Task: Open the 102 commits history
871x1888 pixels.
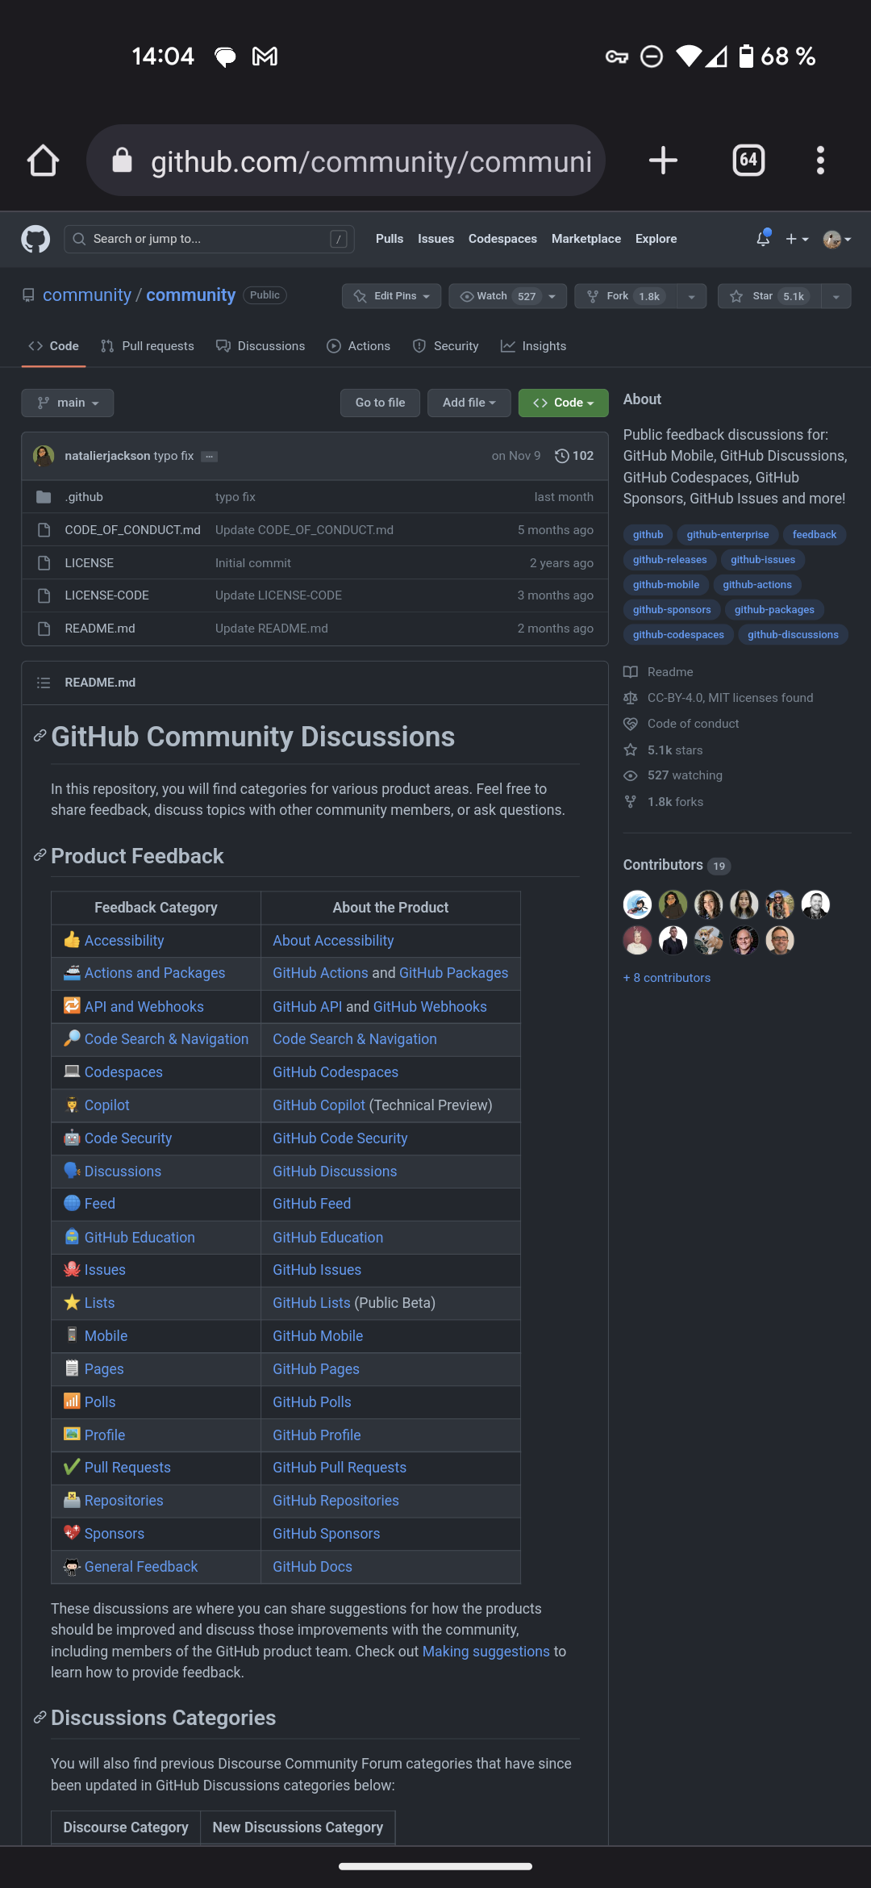Action: point(574,456)
